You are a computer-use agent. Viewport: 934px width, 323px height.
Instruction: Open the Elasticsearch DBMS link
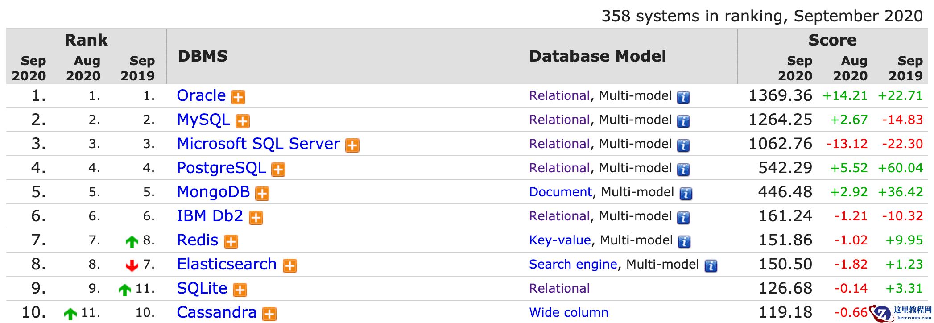(x=227, y=264)
